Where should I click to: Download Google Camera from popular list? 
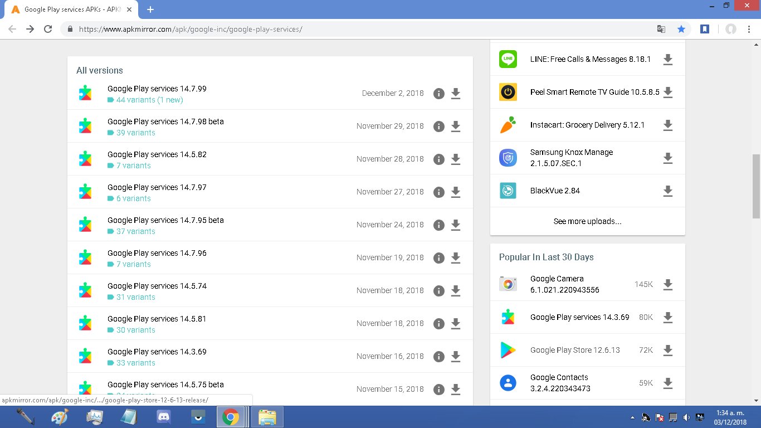(667, 285)
